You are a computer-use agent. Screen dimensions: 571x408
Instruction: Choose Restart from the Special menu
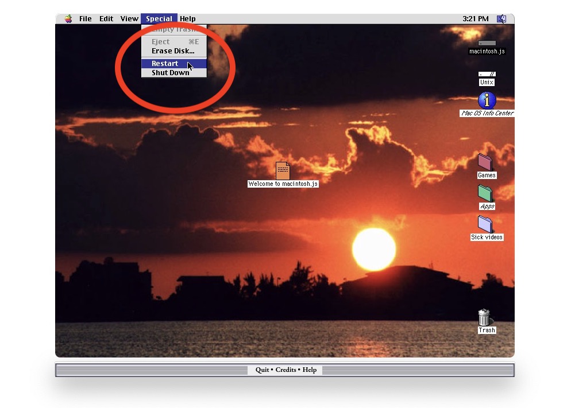point(165,64)
